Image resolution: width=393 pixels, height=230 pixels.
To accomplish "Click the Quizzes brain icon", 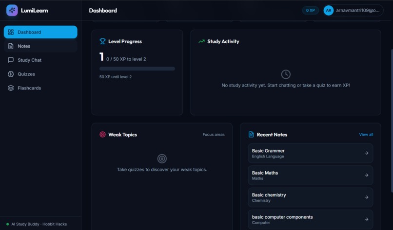I will click(11, 74).
